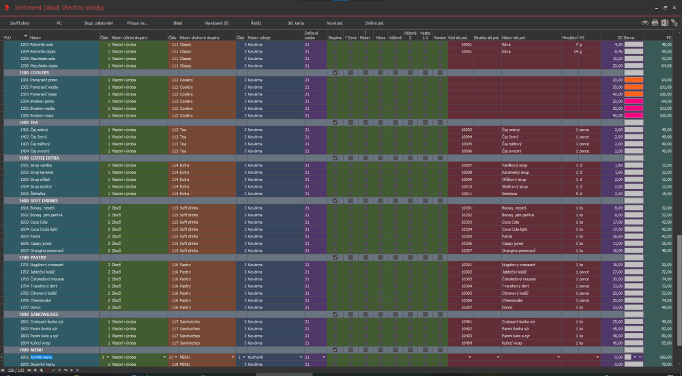This screenshot has height=376, width=682.
Task: Confirm the edit with checkmark icon
Action: [x=53, y=371]
